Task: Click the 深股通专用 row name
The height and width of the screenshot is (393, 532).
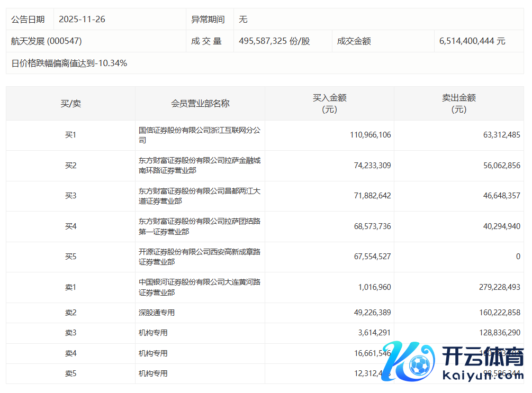Action: 157,313
